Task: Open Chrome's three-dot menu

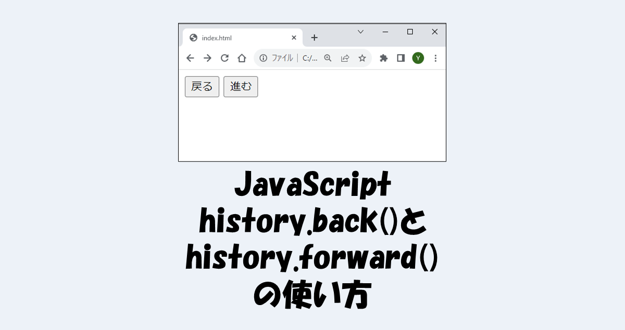Action: point(435,58)
